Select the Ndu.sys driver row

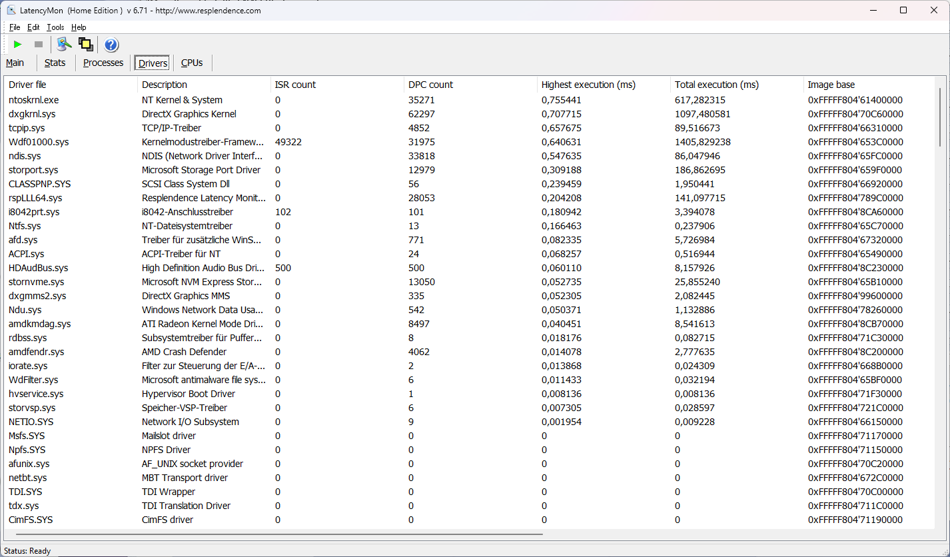[470, 310]
